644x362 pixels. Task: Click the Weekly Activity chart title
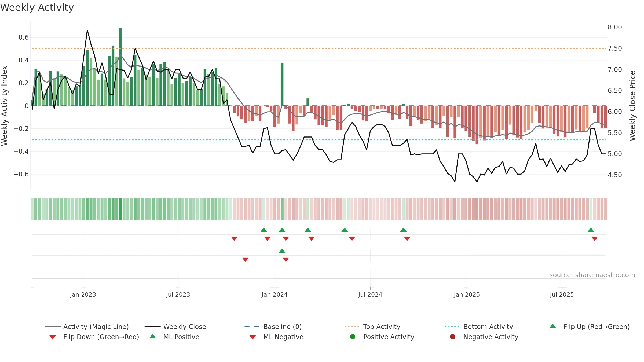point(37,8)
